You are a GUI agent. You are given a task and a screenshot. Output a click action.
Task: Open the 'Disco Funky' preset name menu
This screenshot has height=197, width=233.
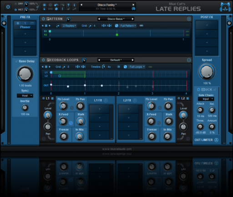[x=107, y=5]
